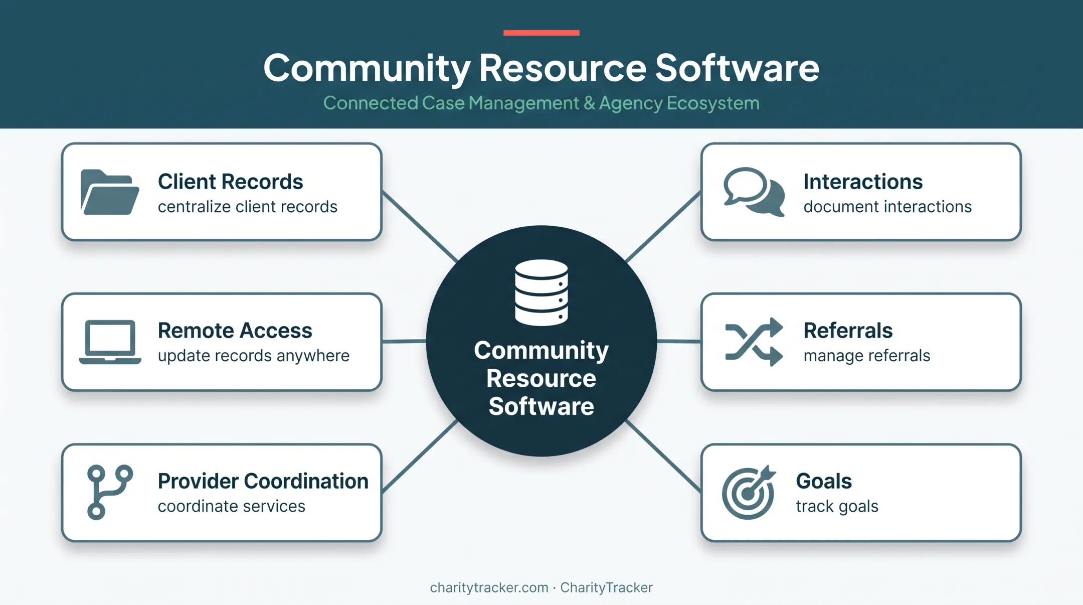Screen dimensions: 1083x605
Task: Select "manage referrals" text
Action: (867, 356)
